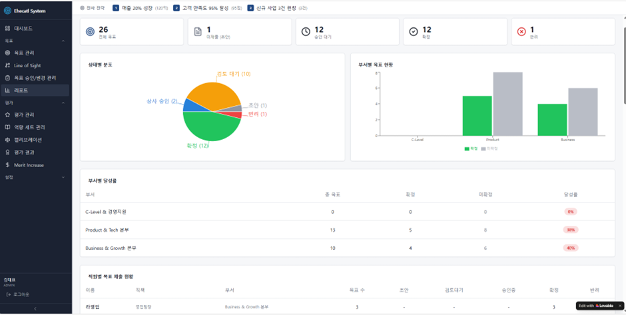Close the Edit with Lovable badge
Image resolution: width=626 pixels, height=315 pixels.
coord(619,306)
